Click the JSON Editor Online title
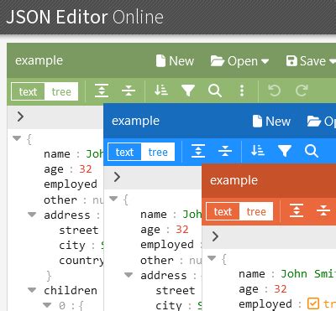The image size is (336, 311). click(85, 17)
